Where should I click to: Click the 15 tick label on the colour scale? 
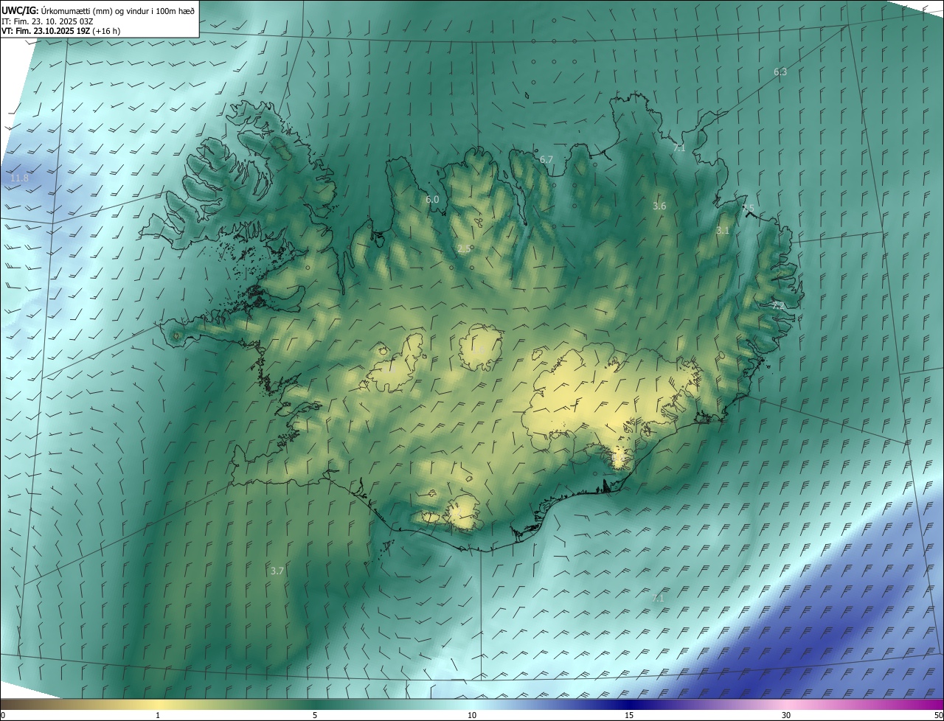pos(629,715)
